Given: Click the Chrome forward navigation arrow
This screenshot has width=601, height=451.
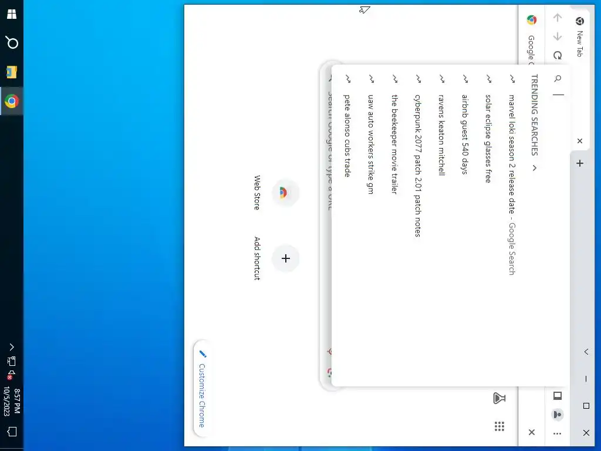Looking at the screenshot, I should click(558, 36).
